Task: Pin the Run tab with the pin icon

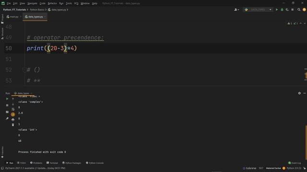Action: point(7,118)
